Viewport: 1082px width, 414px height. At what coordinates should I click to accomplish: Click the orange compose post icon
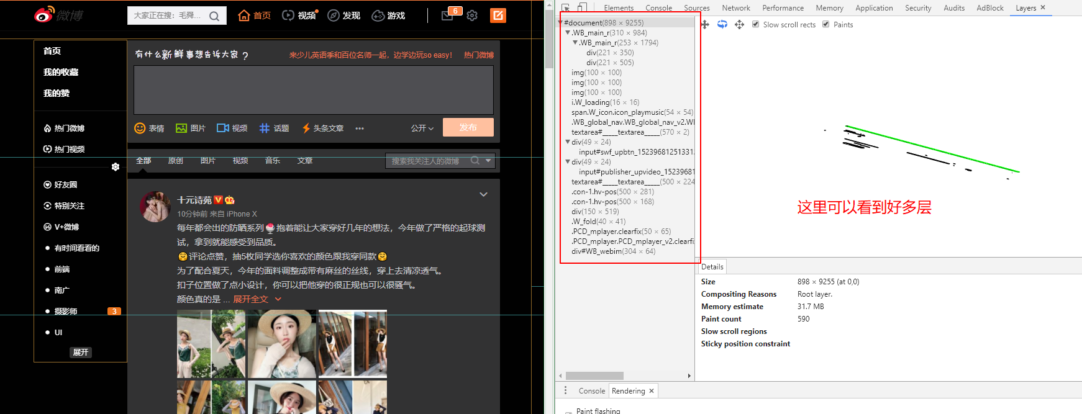[498, 16]
